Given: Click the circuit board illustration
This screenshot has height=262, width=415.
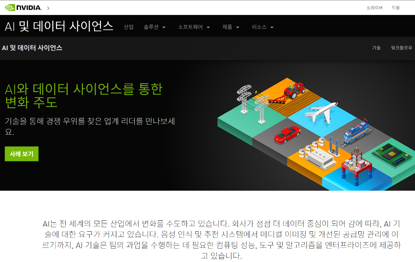Looking at the screenshot, I should [392, 155].
